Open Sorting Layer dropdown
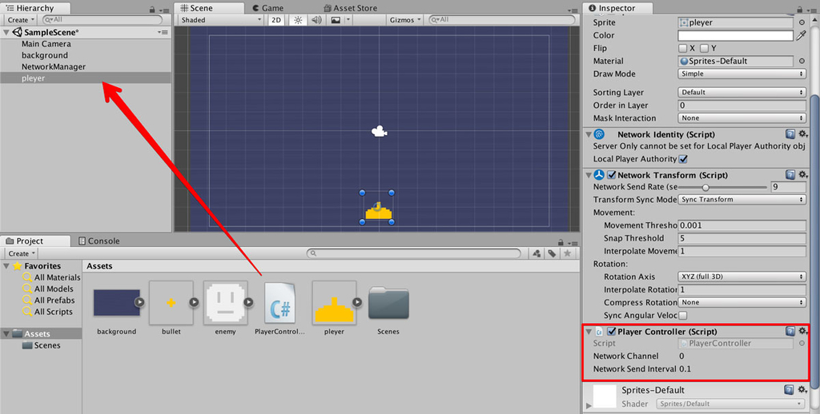The image size is (820, 414). tap(742, 93)
